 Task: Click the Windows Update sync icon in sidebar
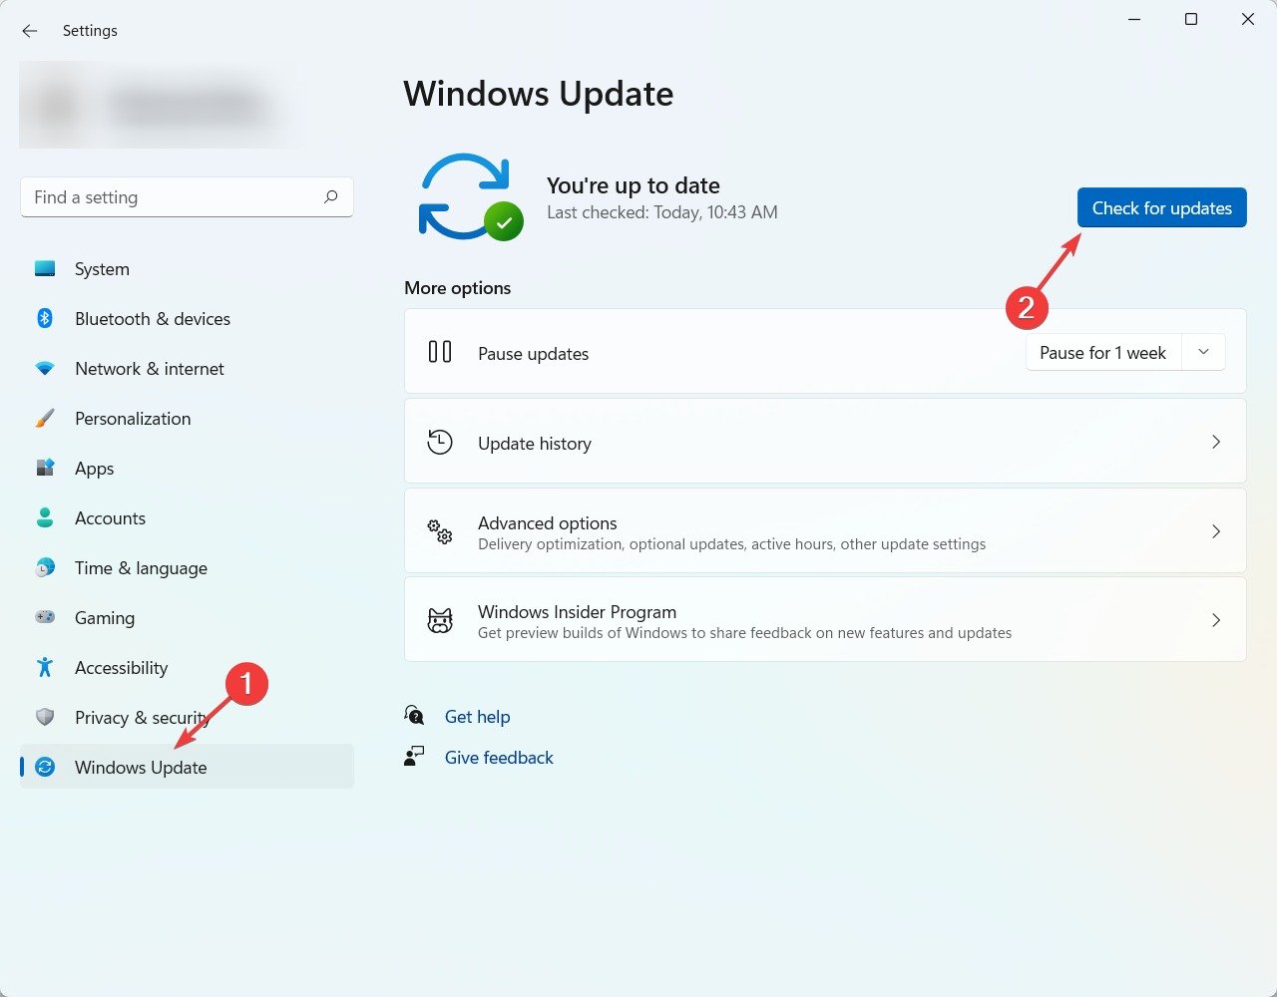(45, 767)
